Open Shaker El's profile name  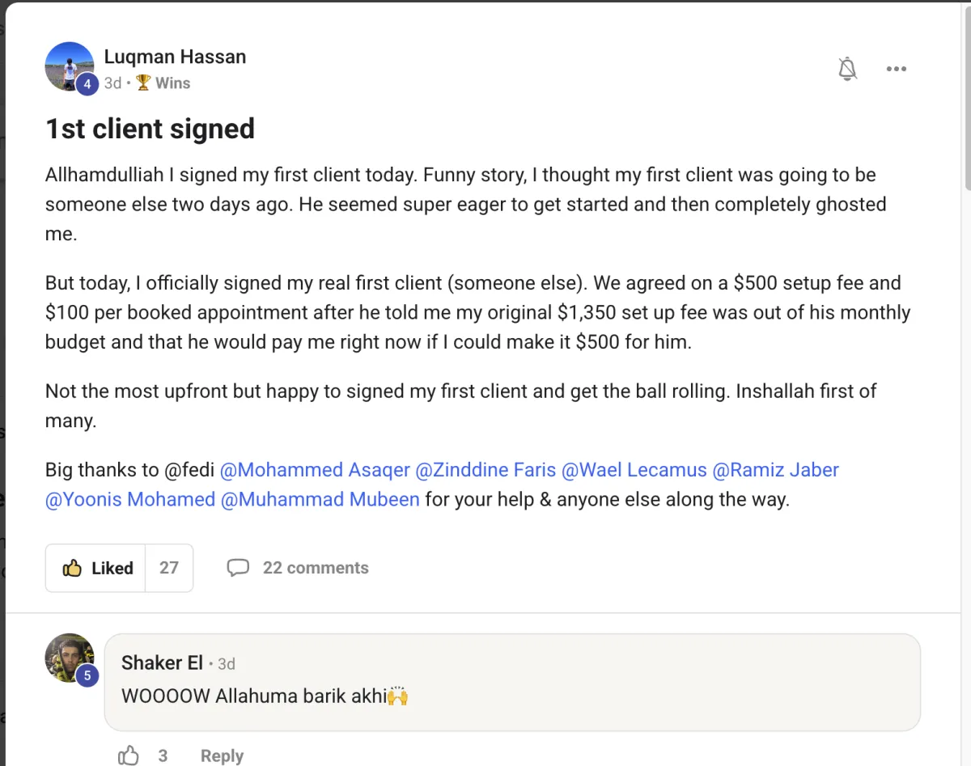tap(162, 663)
